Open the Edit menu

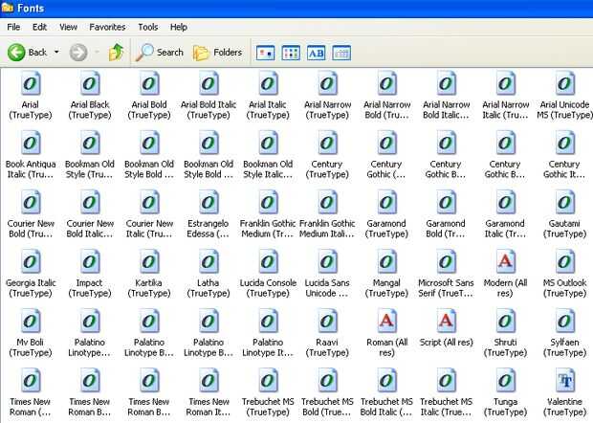point(39,27)
